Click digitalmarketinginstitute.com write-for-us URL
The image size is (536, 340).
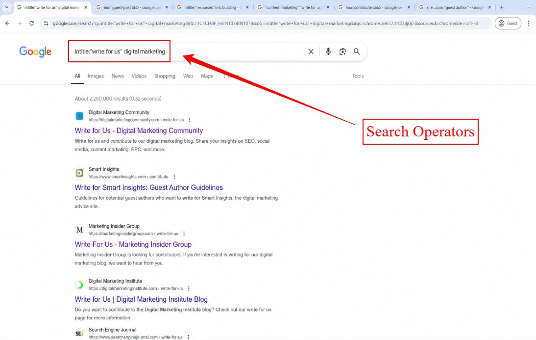click(x=136, y=288)
